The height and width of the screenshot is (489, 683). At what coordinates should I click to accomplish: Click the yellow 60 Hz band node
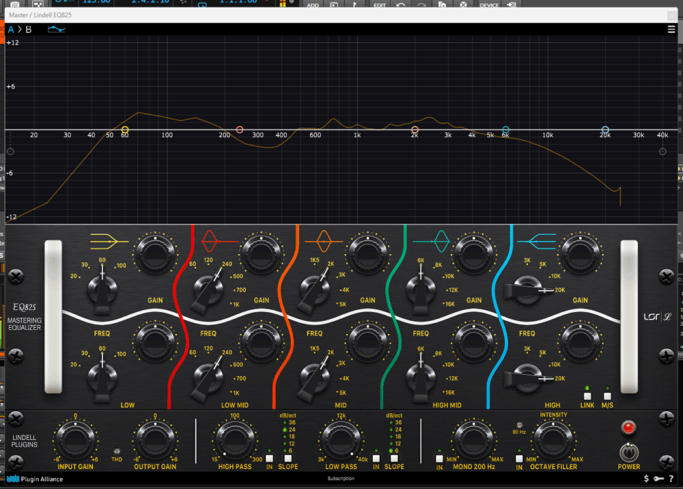(125, 130)
